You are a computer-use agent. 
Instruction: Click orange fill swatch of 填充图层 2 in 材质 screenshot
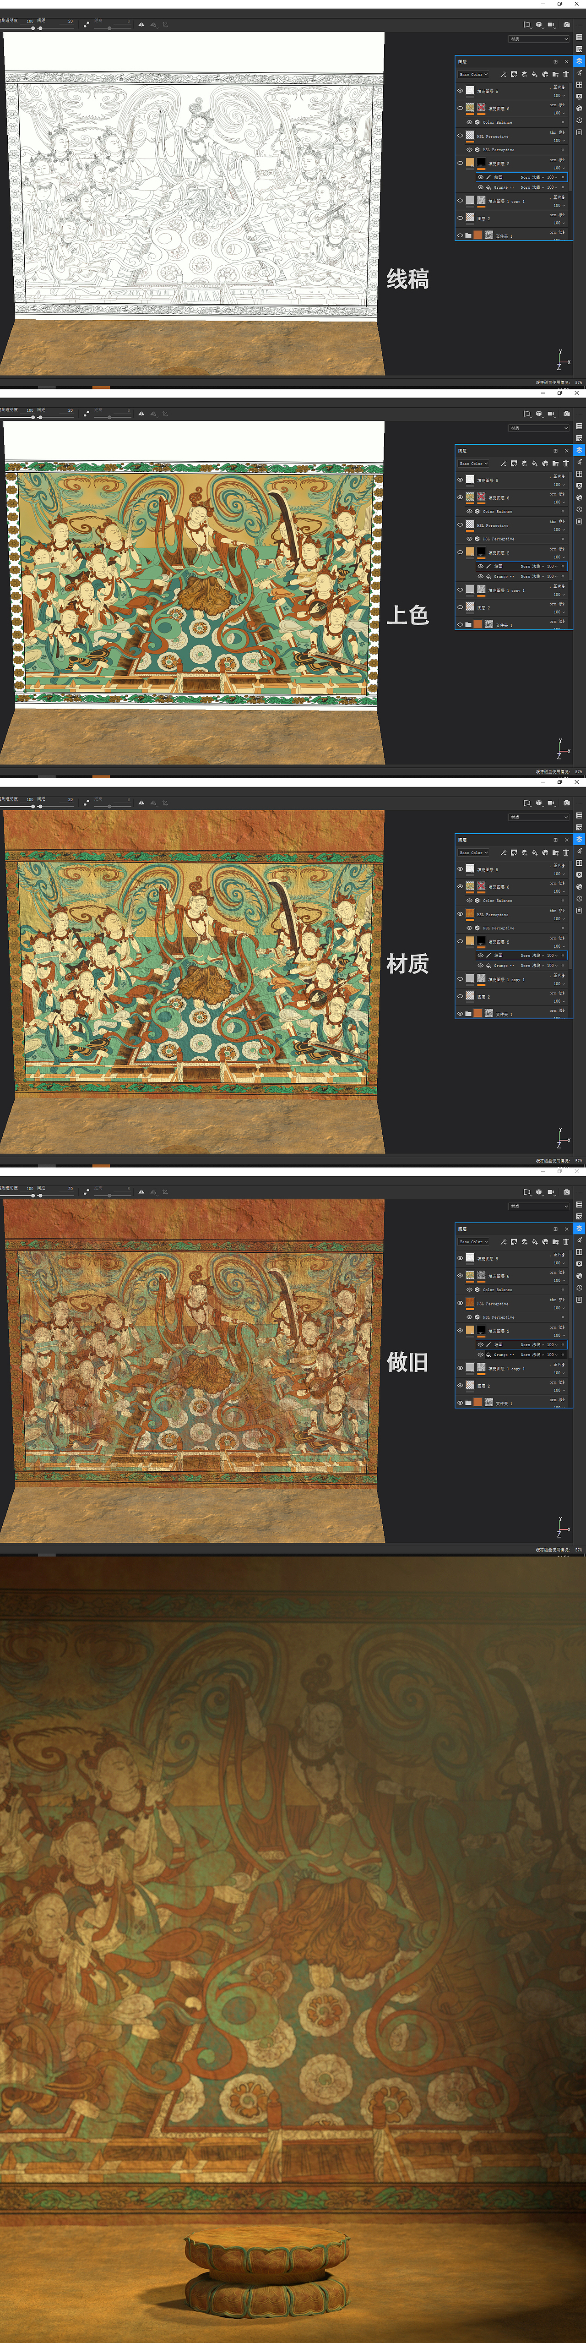pos(470,941)
